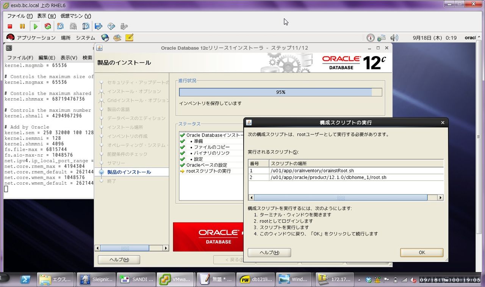
Task: Click the rootスクリプトの実行 status row
Action: (208, 171)
